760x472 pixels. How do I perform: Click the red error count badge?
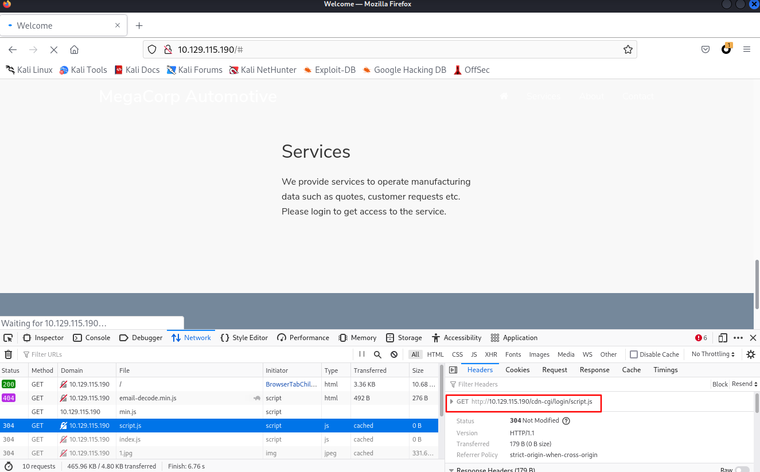click(x=701, y=338)
